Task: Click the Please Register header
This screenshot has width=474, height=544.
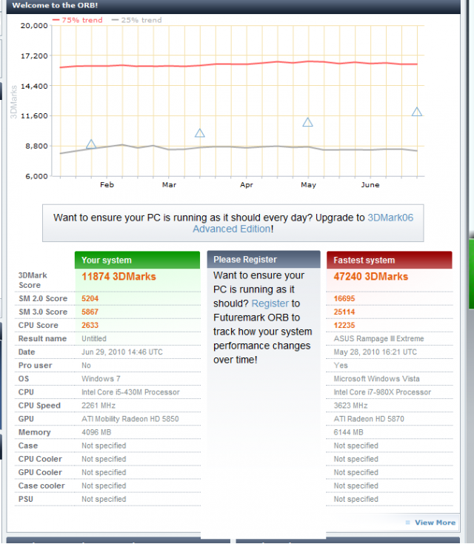Action: tap(264, 260)
